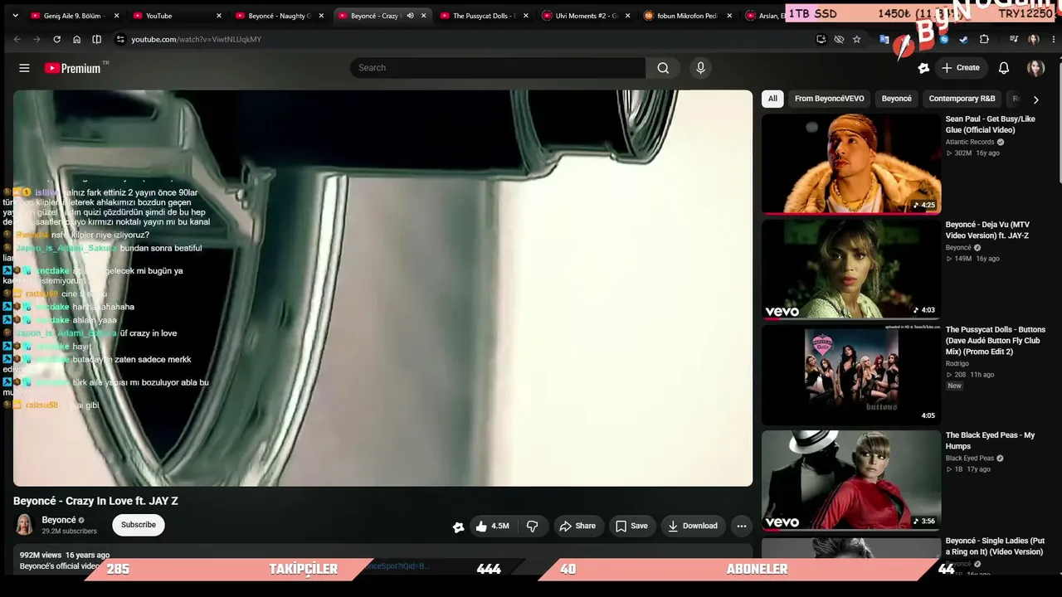Navigate forward in the browser
This screenshot has width=1062, height=597.
pos(37,39)
